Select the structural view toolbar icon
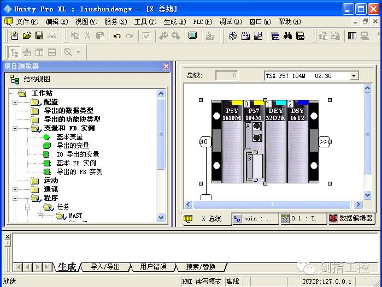The width and height of the screenshot is (382, 287). [14, 52]
